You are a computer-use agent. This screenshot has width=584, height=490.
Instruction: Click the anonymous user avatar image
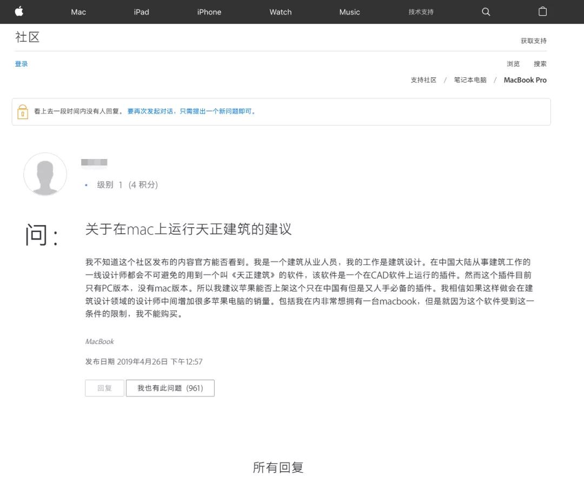point(45,174)
